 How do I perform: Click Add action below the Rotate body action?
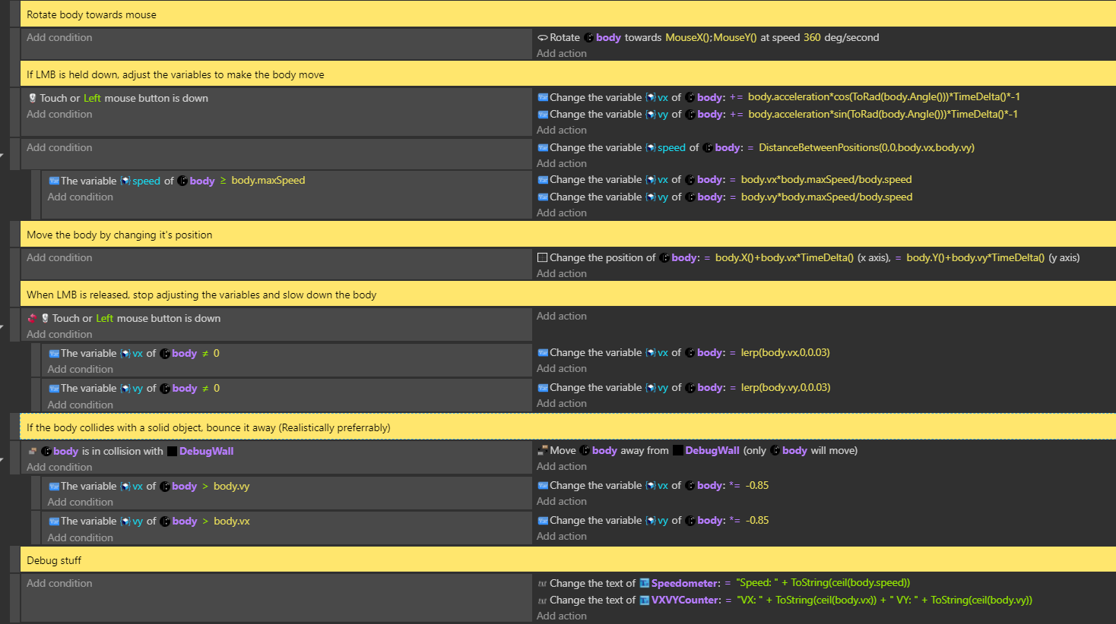562,53
